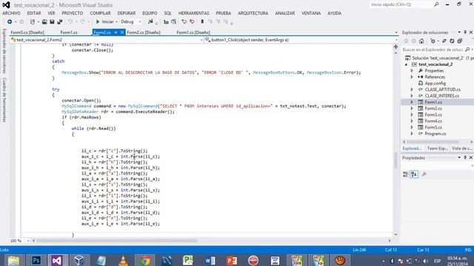The width and height of the screenshot is (474, 266).
Task: Open Google Chrome from the taskbar
Action: 145,260
